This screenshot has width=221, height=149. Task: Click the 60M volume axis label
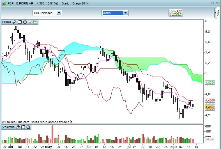point(208,126)
